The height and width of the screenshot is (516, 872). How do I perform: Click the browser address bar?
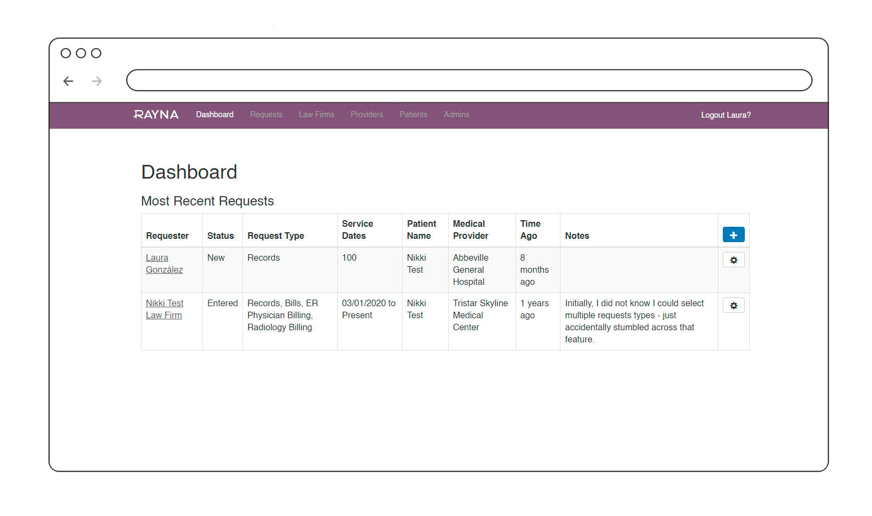469,80
